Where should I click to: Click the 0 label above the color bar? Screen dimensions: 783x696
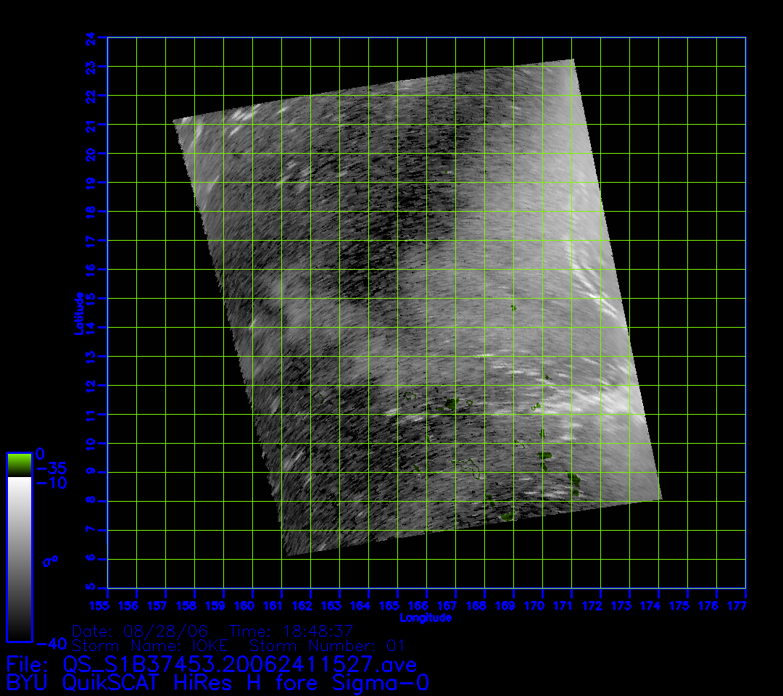(x=40, y=454)
